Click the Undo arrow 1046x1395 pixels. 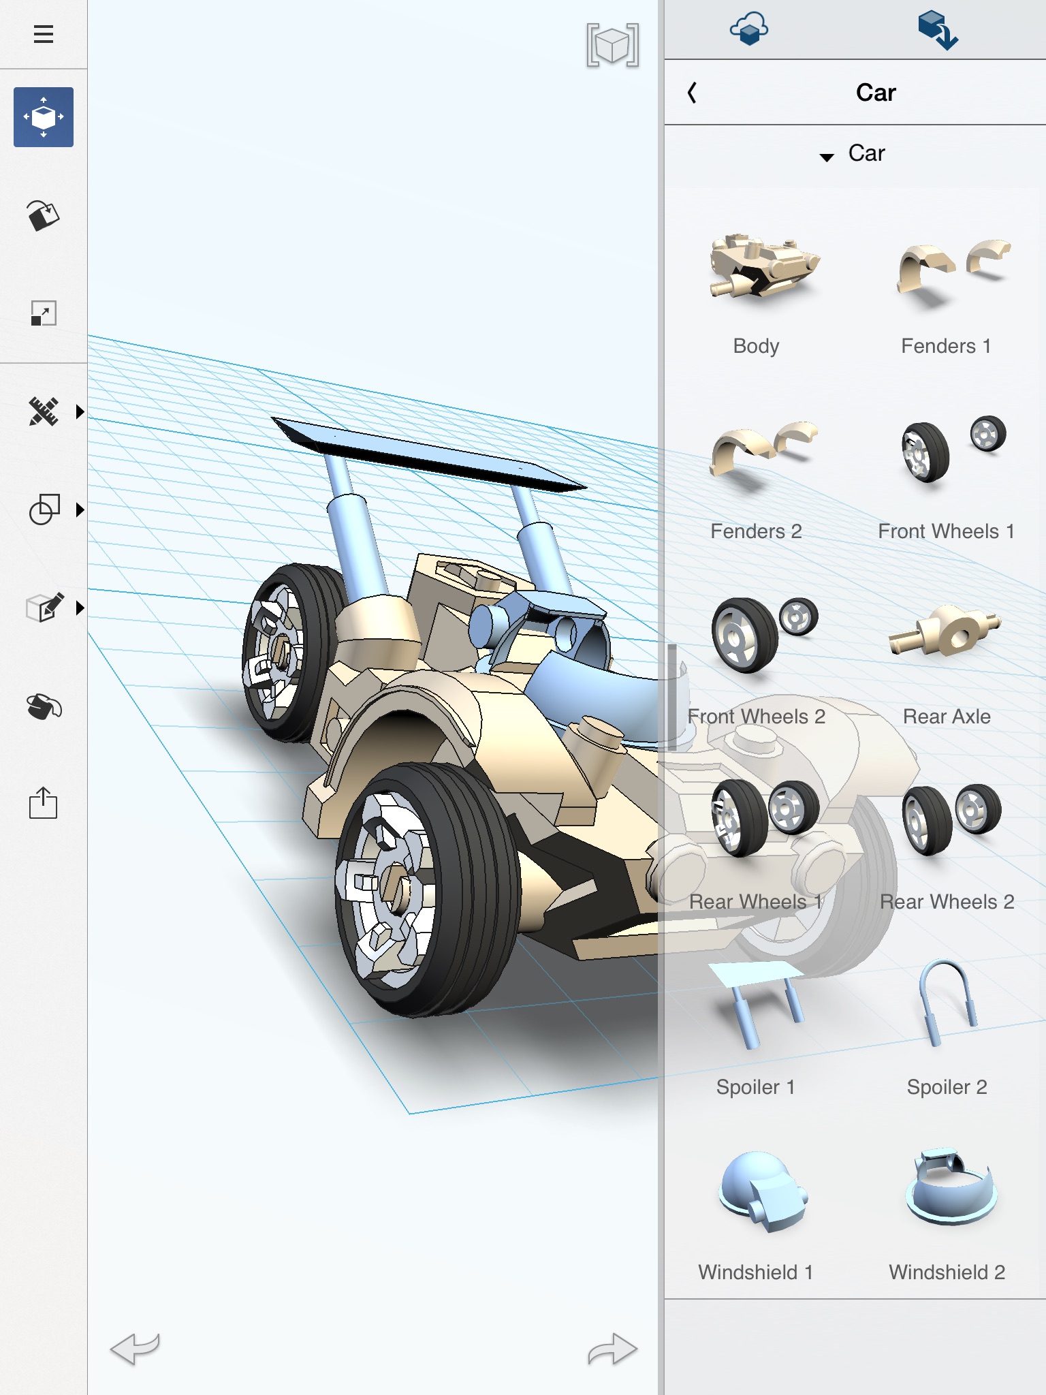(135, 1349)
